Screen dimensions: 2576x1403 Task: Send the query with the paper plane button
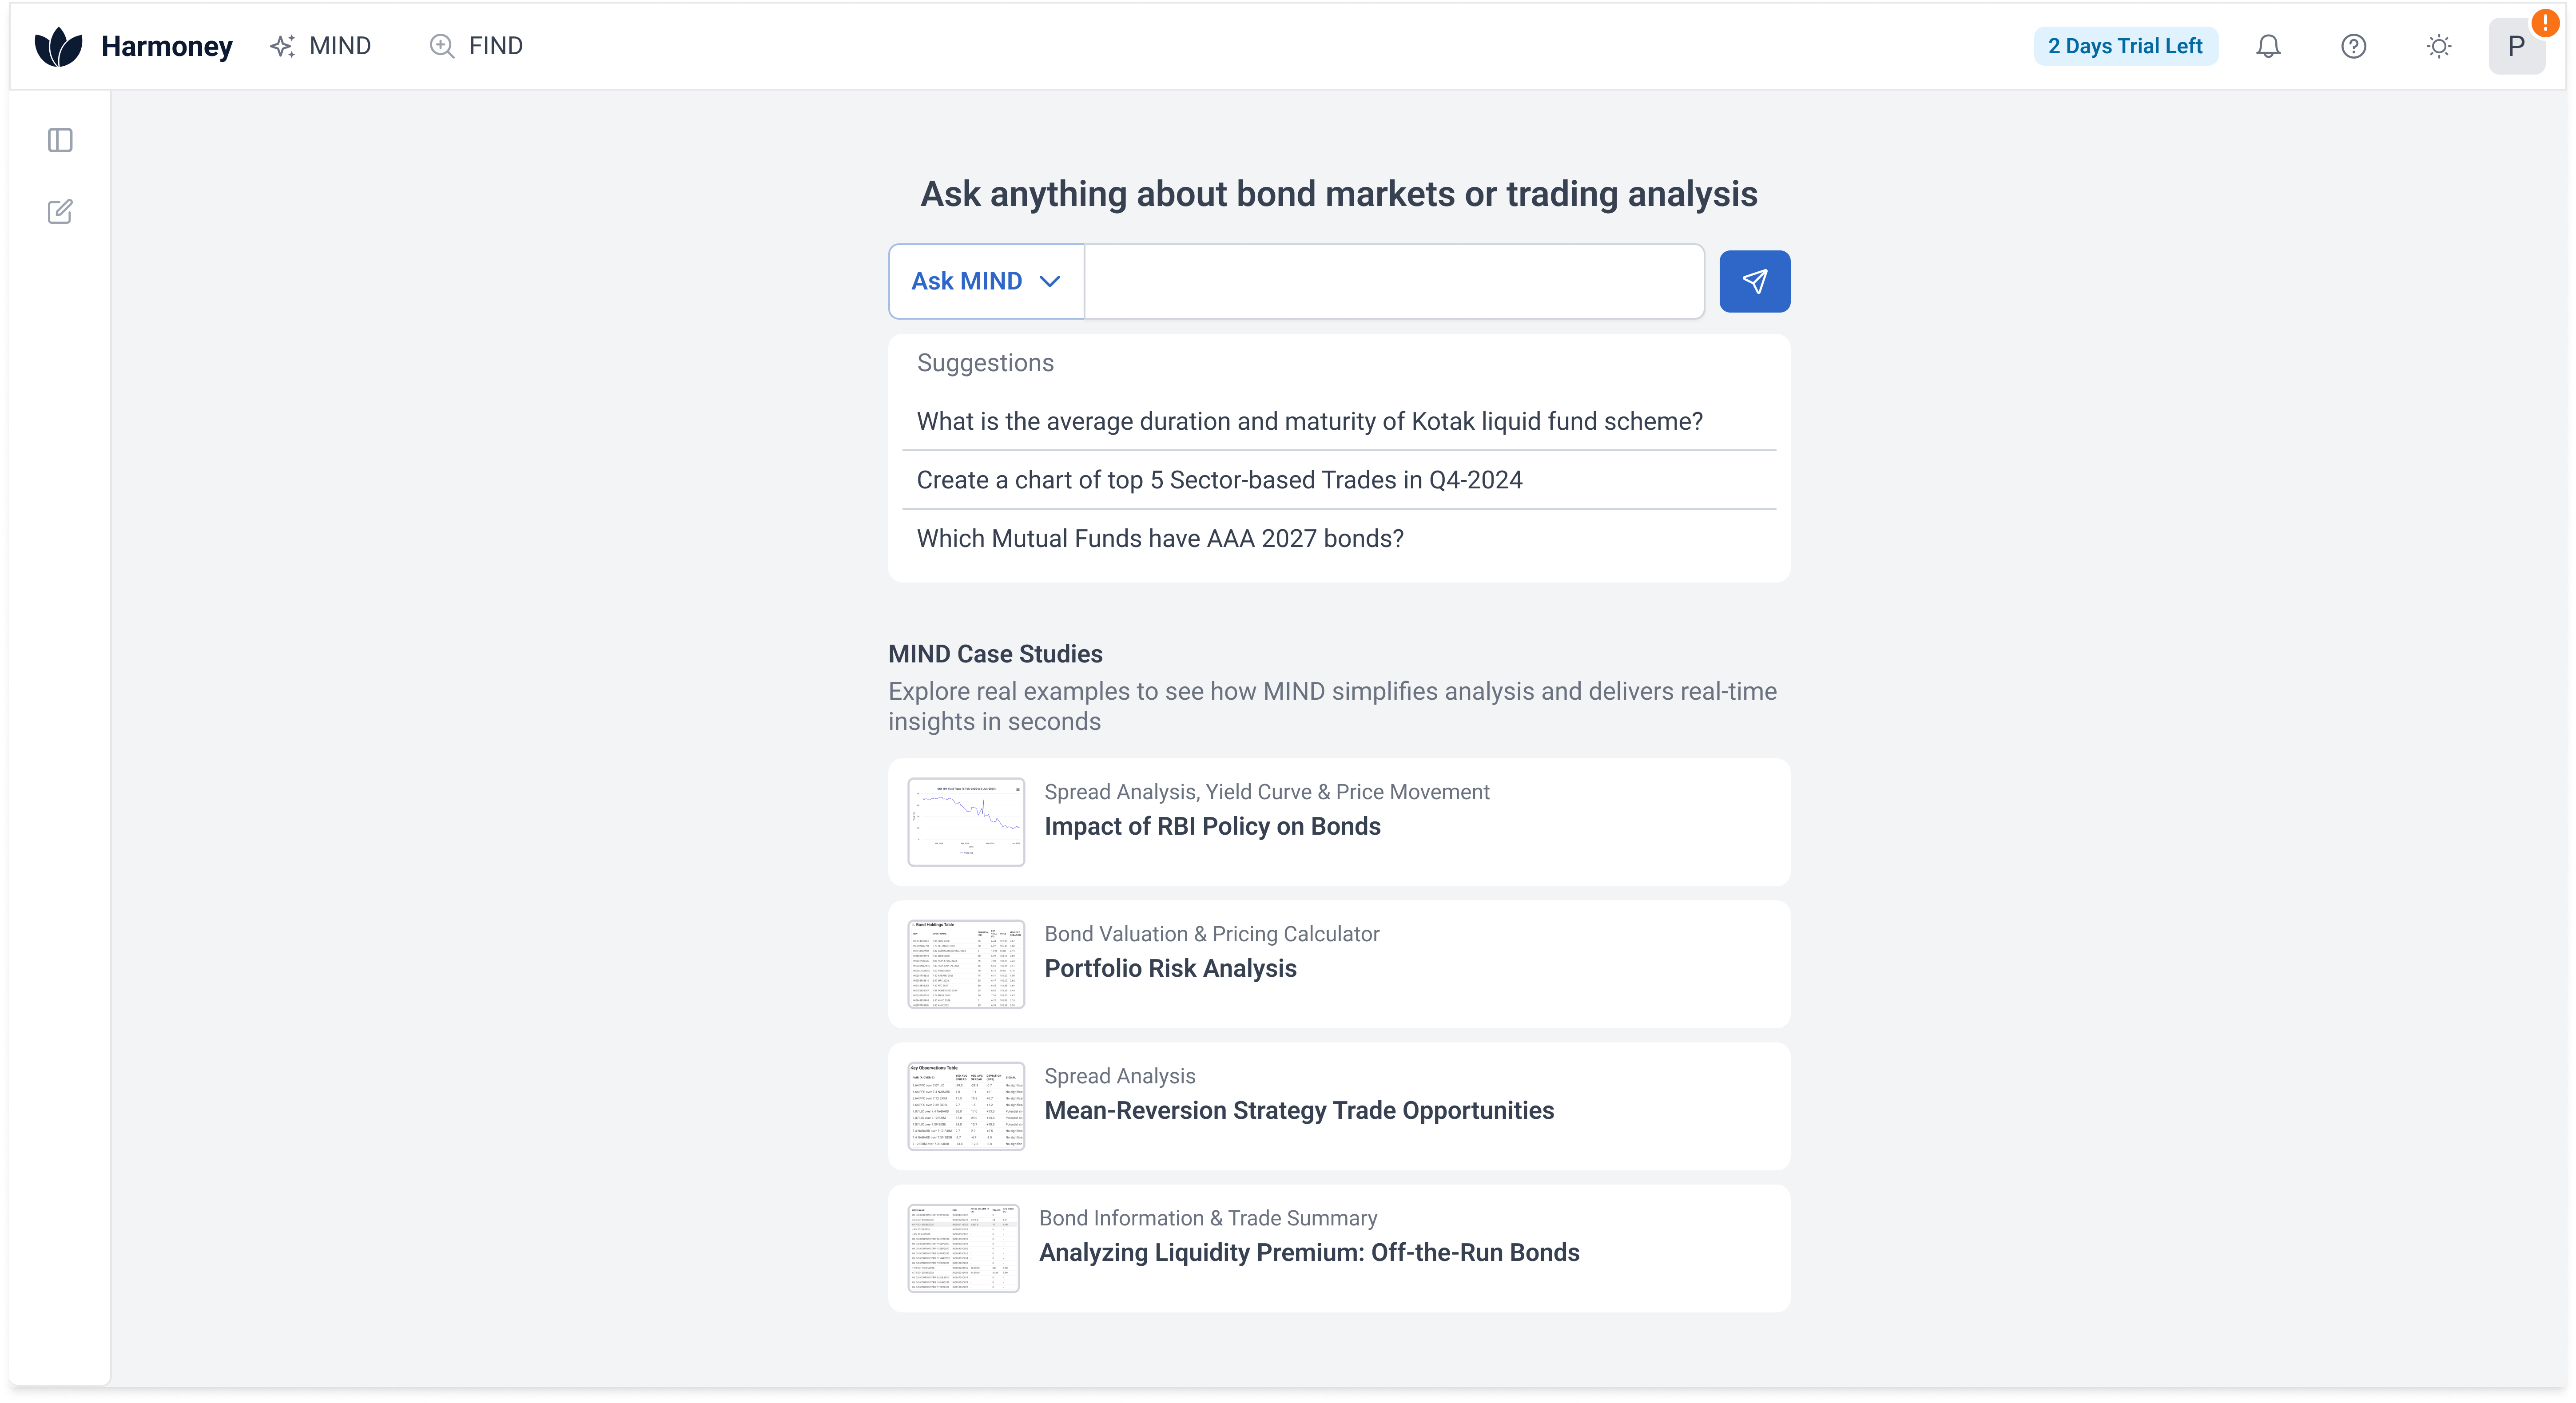pyautogui.click(x=1754, y=281)
